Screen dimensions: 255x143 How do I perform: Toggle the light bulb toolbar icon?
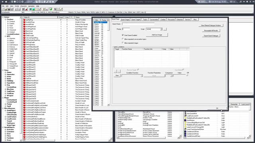[44, 9]
